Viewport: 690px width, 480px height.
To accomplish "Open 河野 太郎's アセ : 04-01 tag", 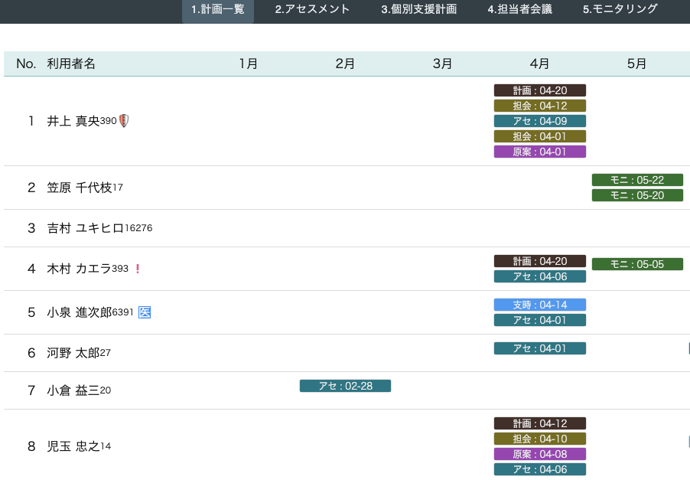I will [x=540, y=348].
